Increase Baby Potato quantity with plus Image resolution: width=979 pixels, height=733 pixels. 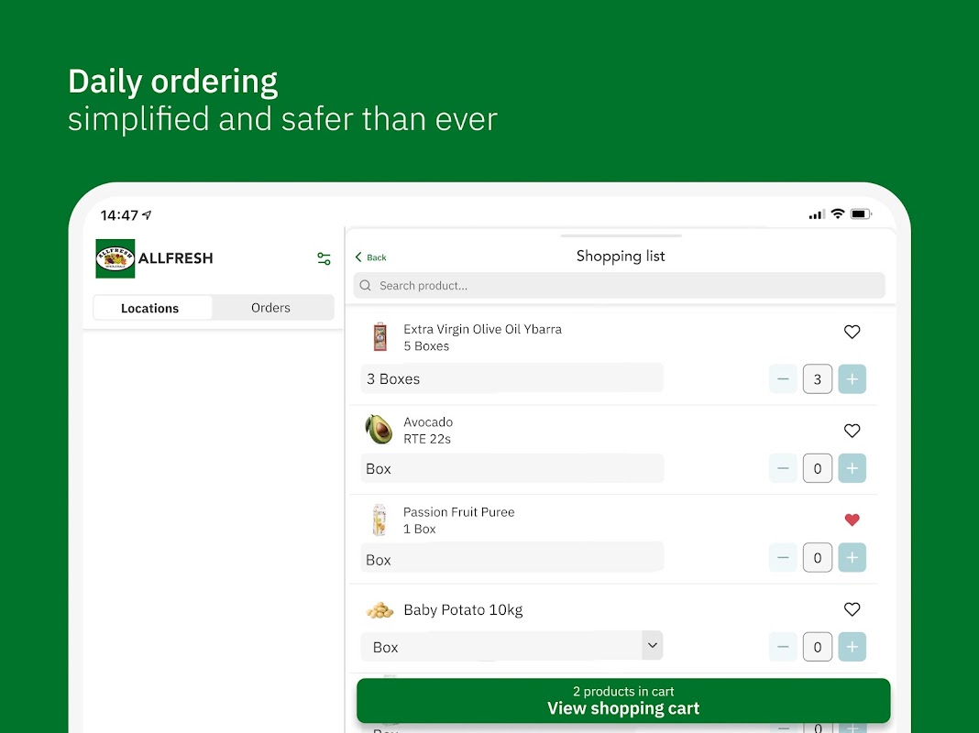point(852,647)
